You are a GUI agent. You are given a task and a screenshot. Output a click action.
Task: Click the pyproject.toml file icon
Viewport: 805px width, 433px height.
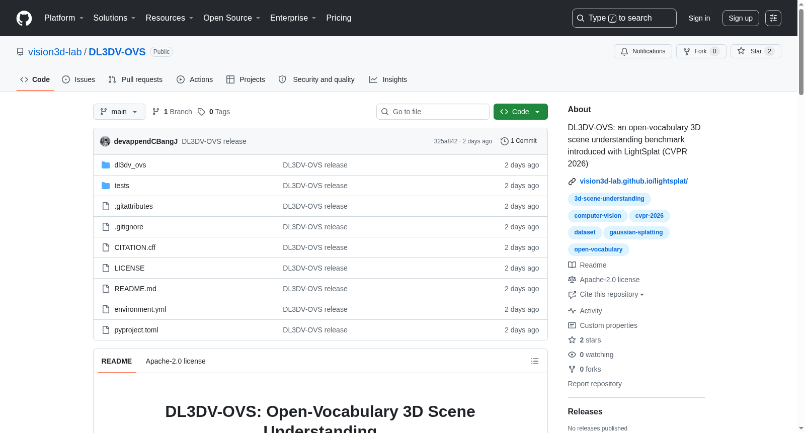[x=106, y=330]
